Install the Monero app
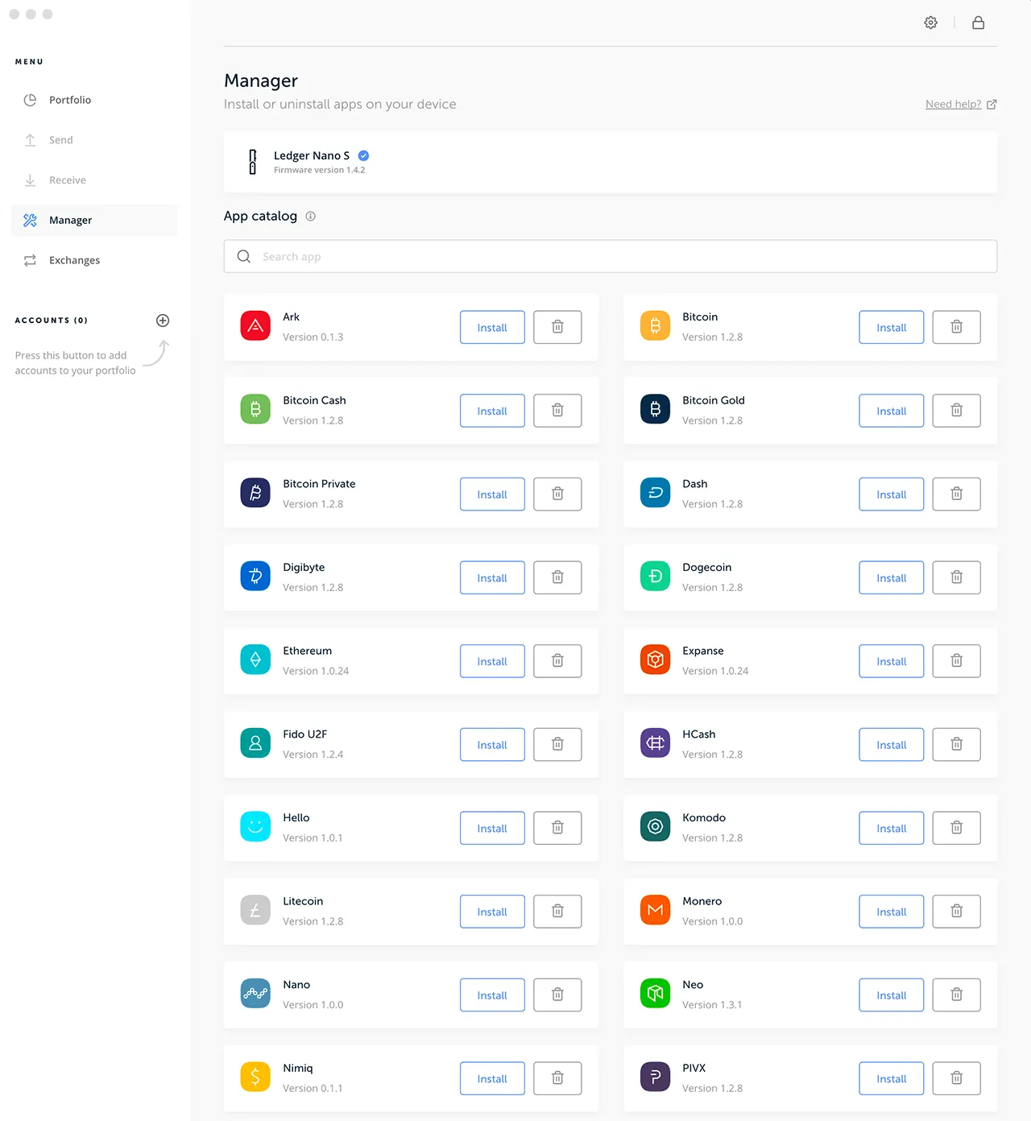1031x1121 pixels. 892,912
